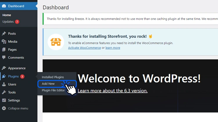Screen dimensions: 218x122
Task: Click the Plugins plug icon
Action: [4, 76]
